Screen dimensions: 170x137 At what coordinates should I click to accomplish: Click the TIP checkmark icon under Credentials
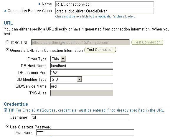[6, 110]
